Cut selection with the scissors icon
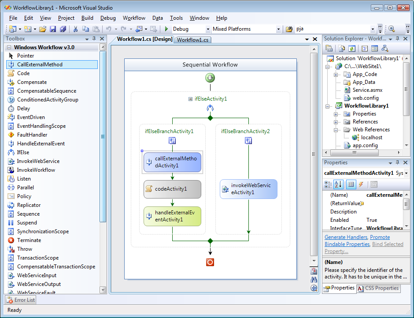Screen dimensions: 414x318 coord(75,29)
